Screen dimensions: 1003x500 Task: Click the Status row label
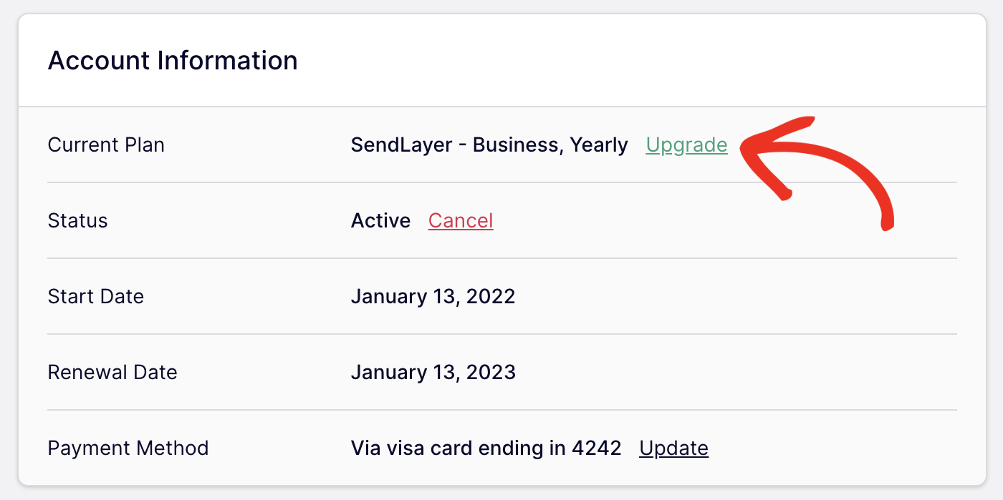point(77,220)
